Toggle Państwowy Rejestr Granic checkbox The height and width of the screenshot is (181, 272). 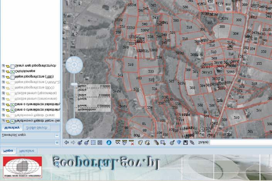pos(12,116)
